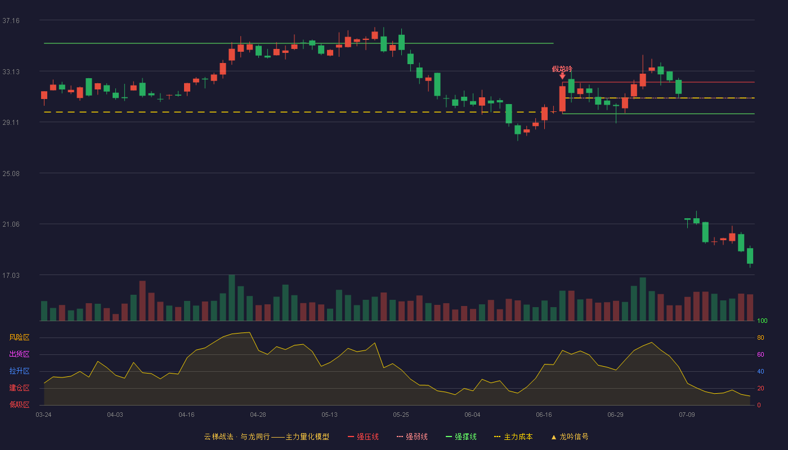
Task: Click the red arrow under 假龙吟
Action: 562,76
